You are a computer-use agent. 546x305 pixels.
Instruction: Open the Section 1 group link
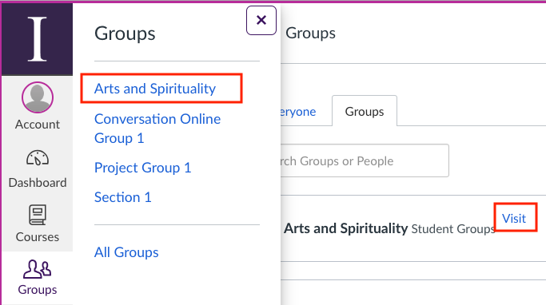(123, 197)
